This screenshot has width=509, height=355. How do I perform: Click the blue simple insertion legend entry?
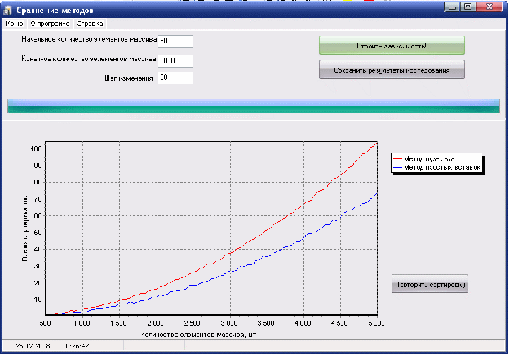click(436, 167)
